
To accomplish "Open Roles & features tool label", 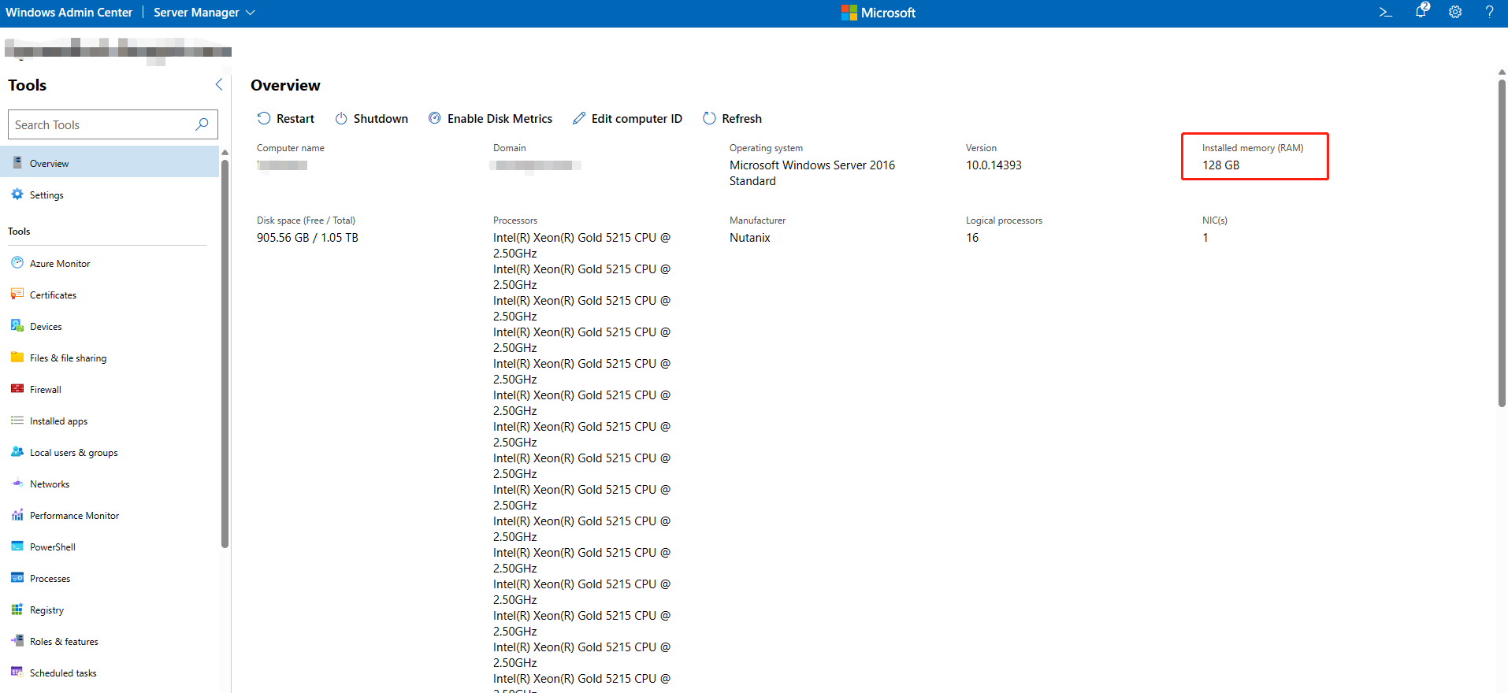I will point(64,642).
